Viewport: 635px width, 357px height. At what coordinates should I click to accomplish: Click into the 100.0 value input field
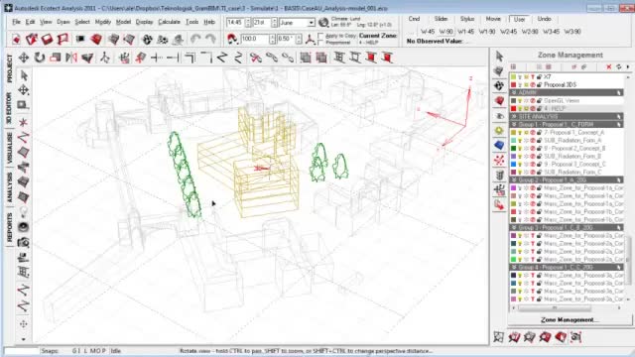pos(254,39)
